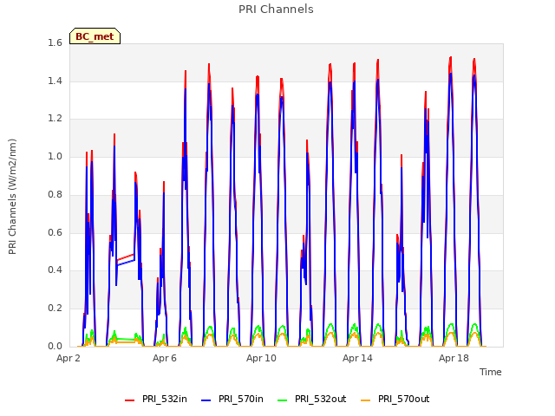Click the 0.6 y-axis tick label
The image size is (555, 416).
55,232
